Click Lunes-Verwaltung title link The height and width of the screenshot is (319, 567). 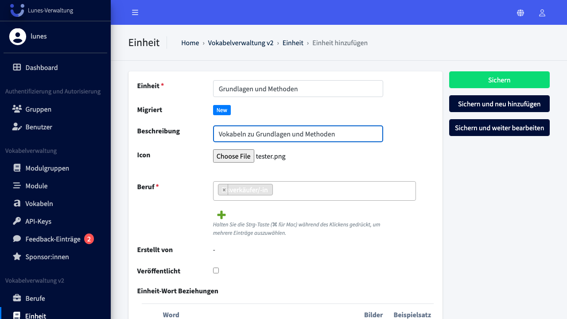(50, 10)
